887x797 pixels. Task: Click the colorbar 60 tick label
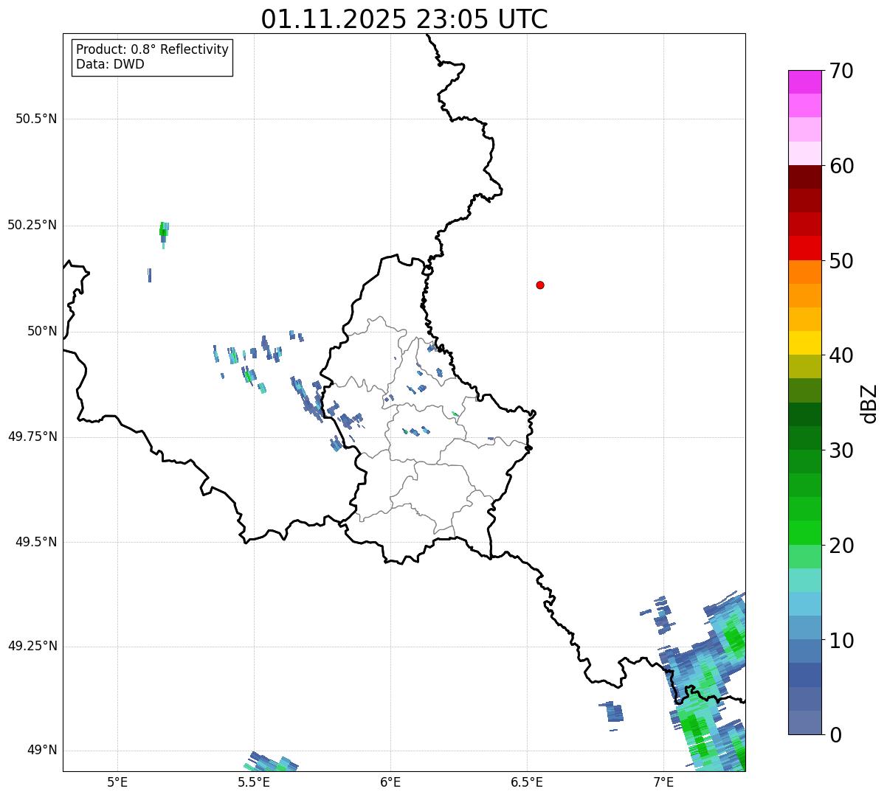841,166
